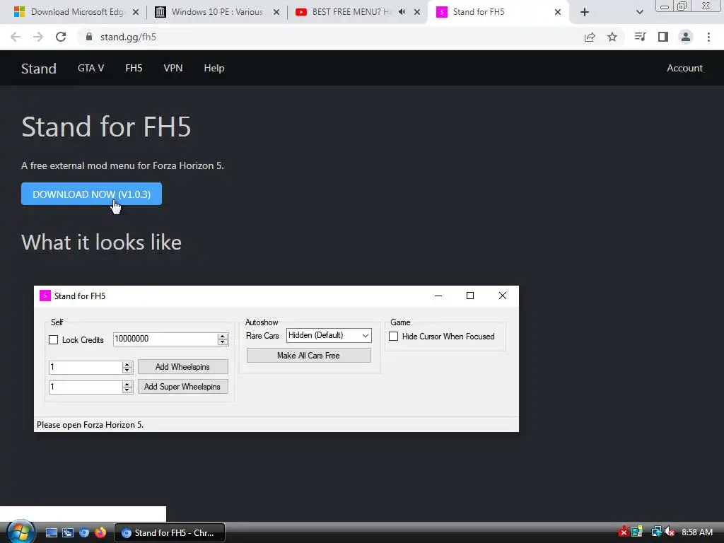Close the BEST FREE MENU YouTube tab
This screenshot has height=543, width=724.
pyautogui.click(x=417, y=12)
